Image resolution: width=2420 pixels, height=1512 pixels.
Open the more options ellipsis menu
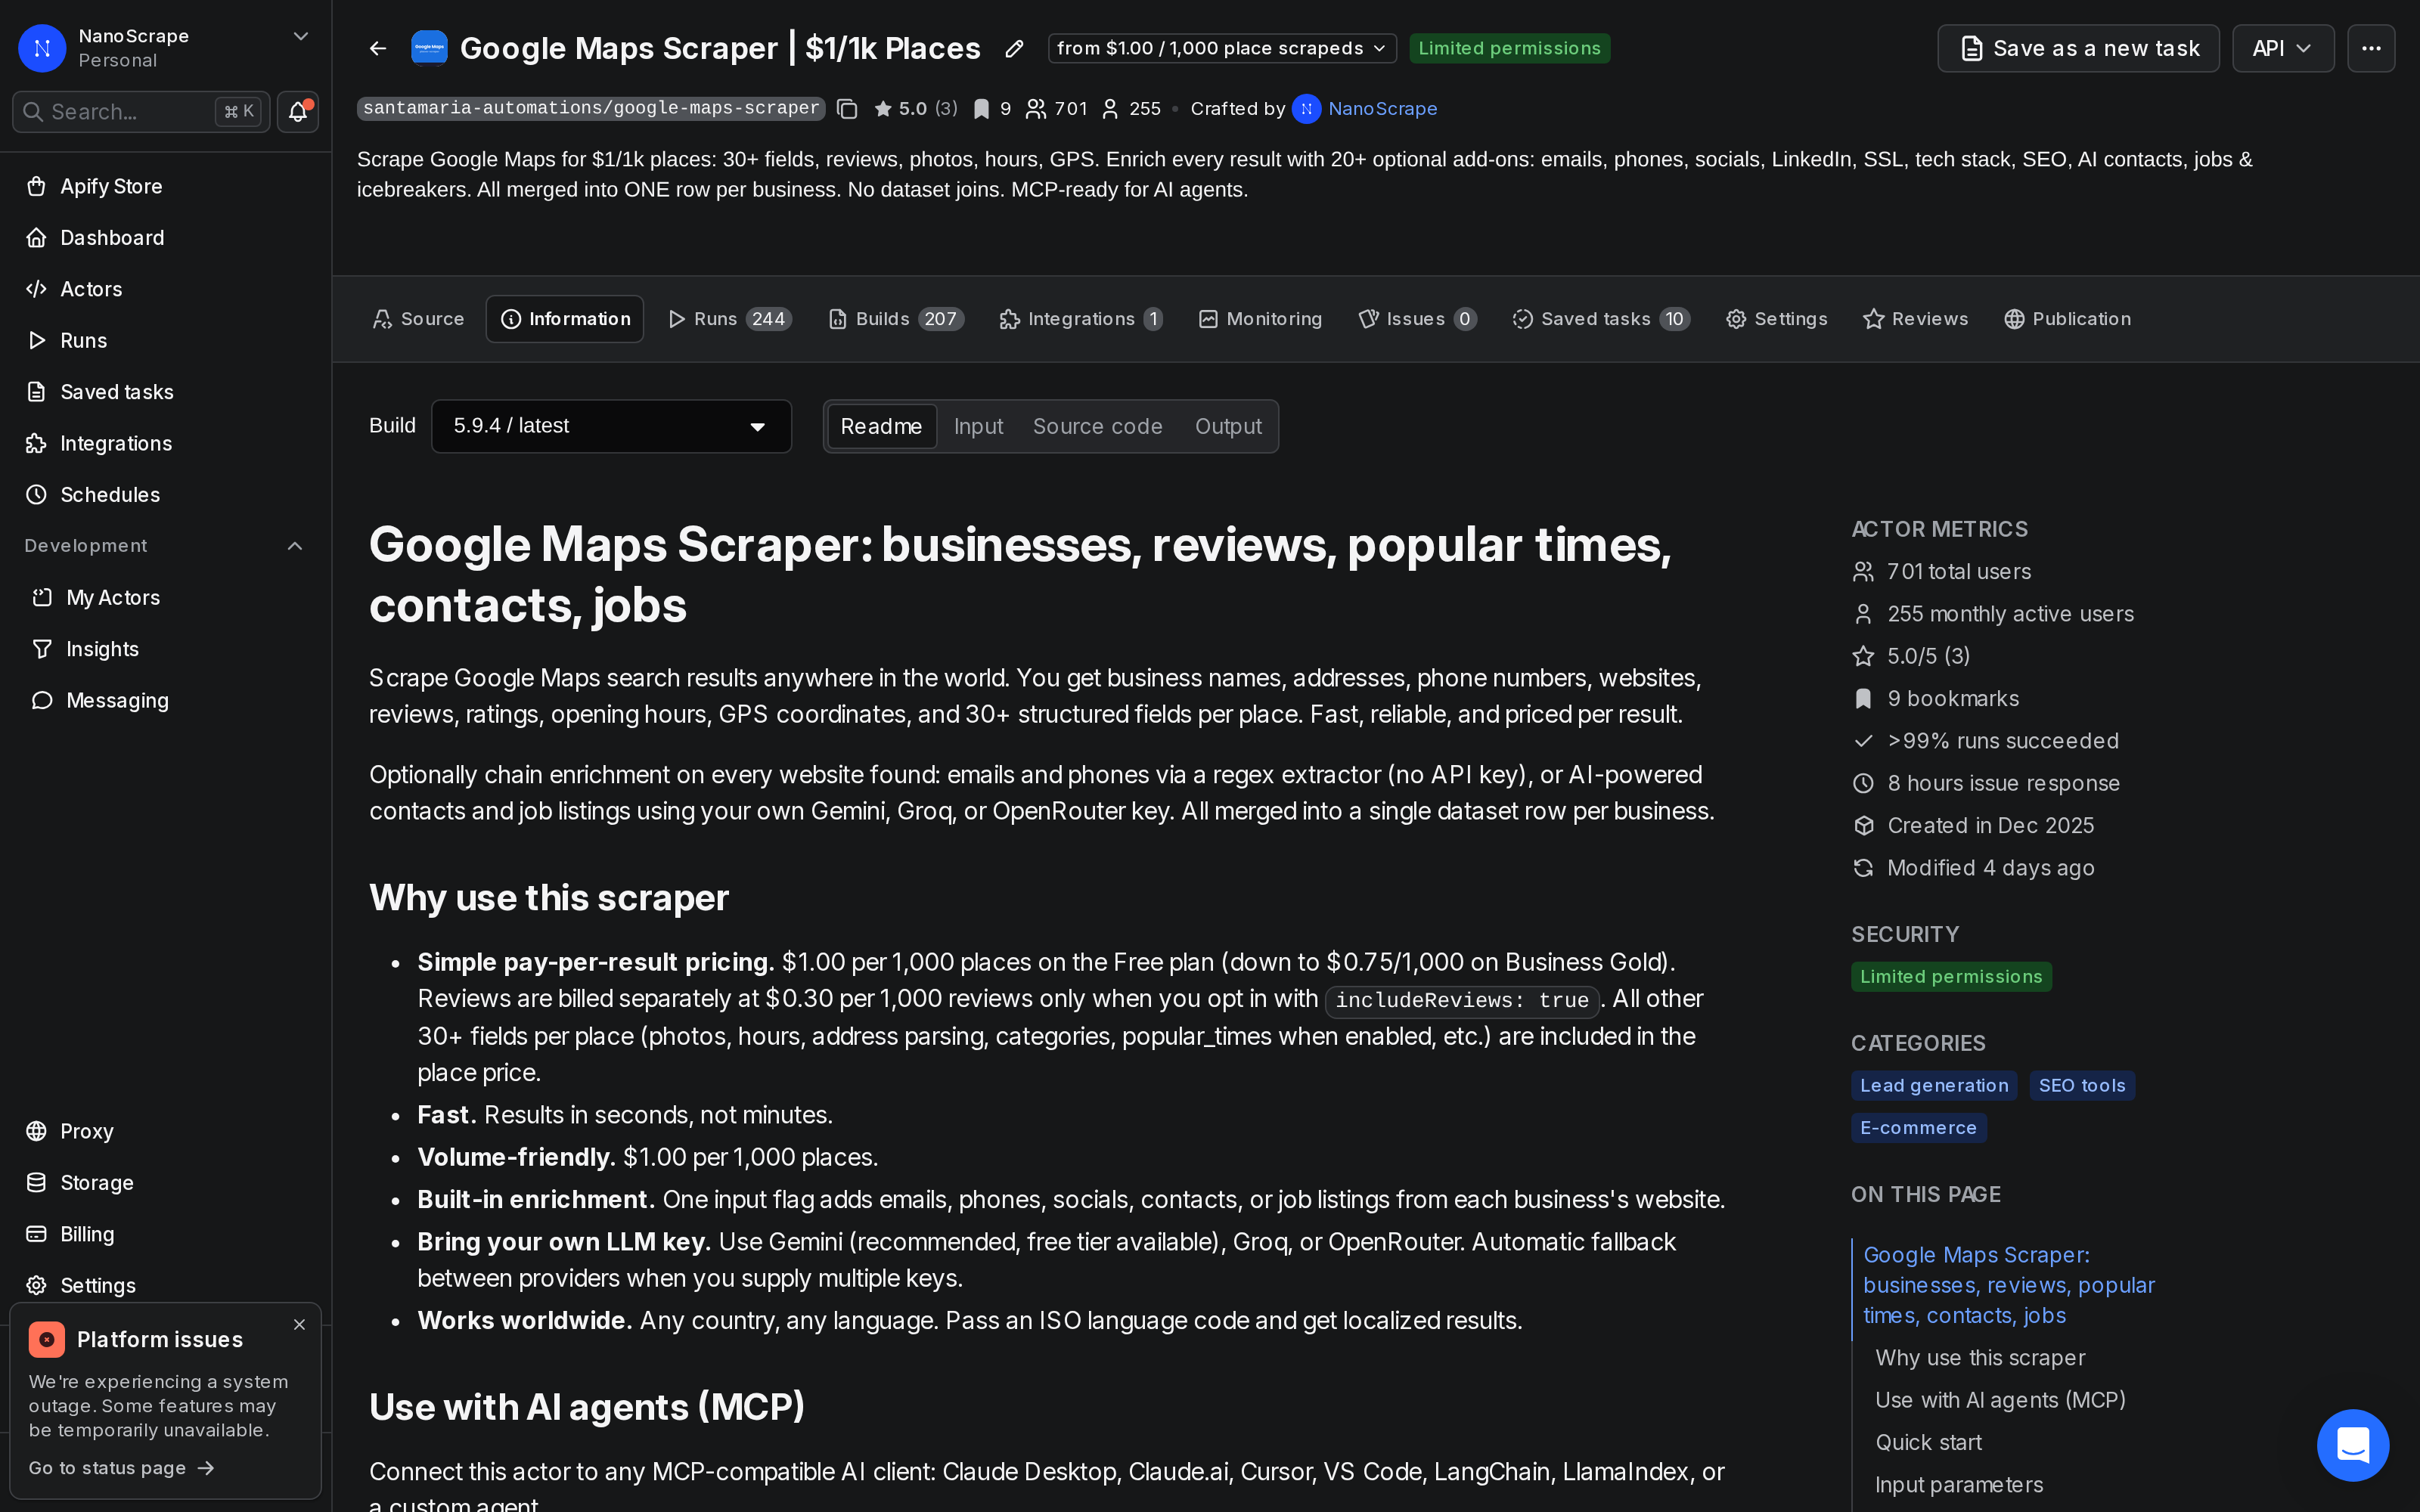[x=2371, y=48]
